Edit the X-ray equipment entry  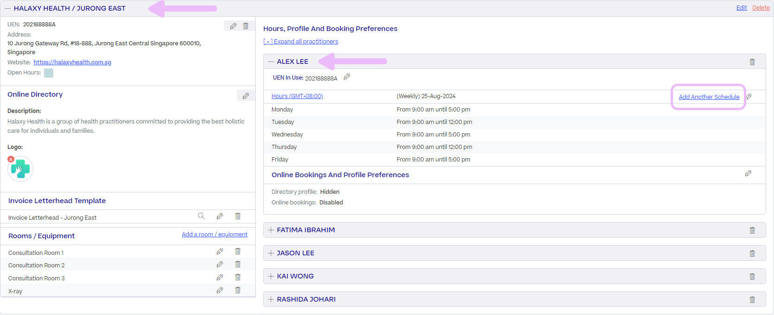click(x=220, y=290)
